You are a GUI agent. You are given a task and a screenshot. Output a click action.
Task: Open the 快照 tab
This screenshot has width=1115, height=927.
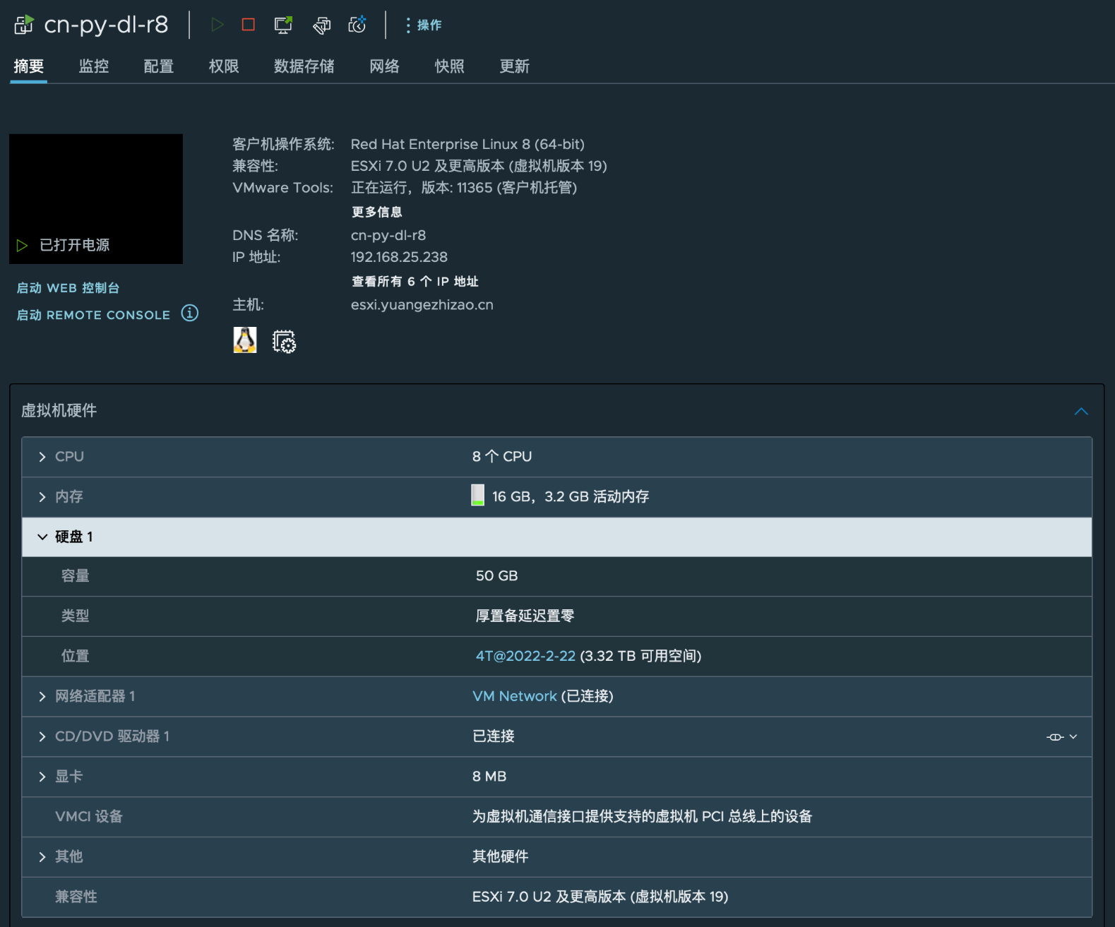point(450,66)
